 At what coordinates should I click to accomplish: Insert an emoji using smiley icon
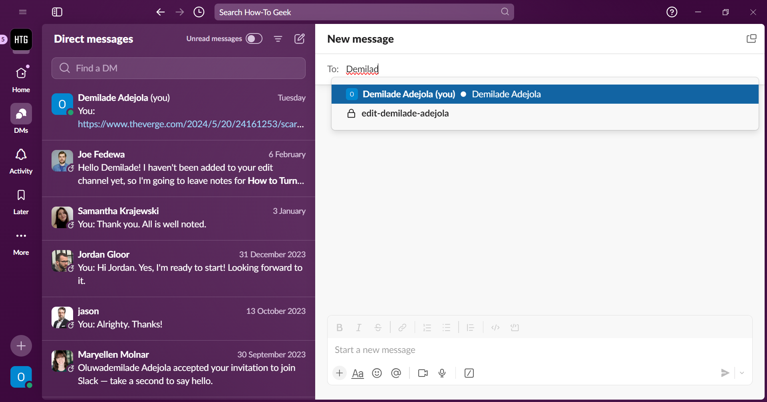(x=377, y=373)
